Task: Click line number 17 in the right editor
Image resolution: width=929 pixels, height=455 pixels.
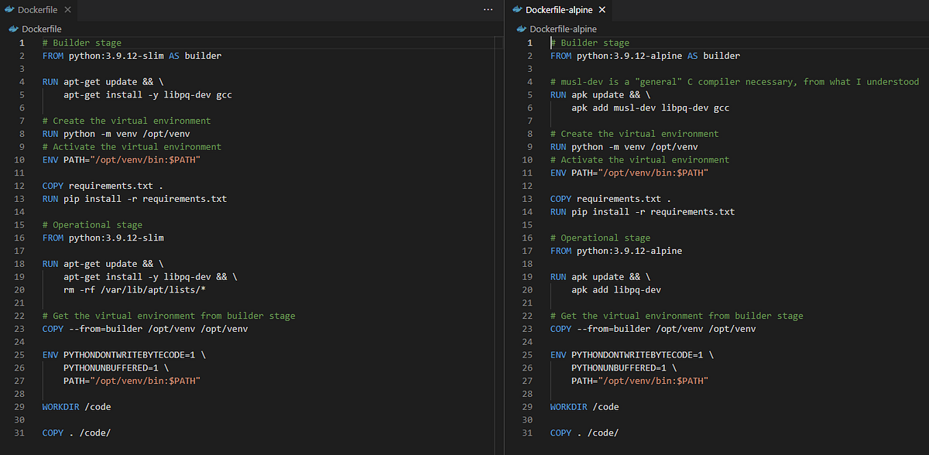Action: pyautogui.click(x=529, y=250)
